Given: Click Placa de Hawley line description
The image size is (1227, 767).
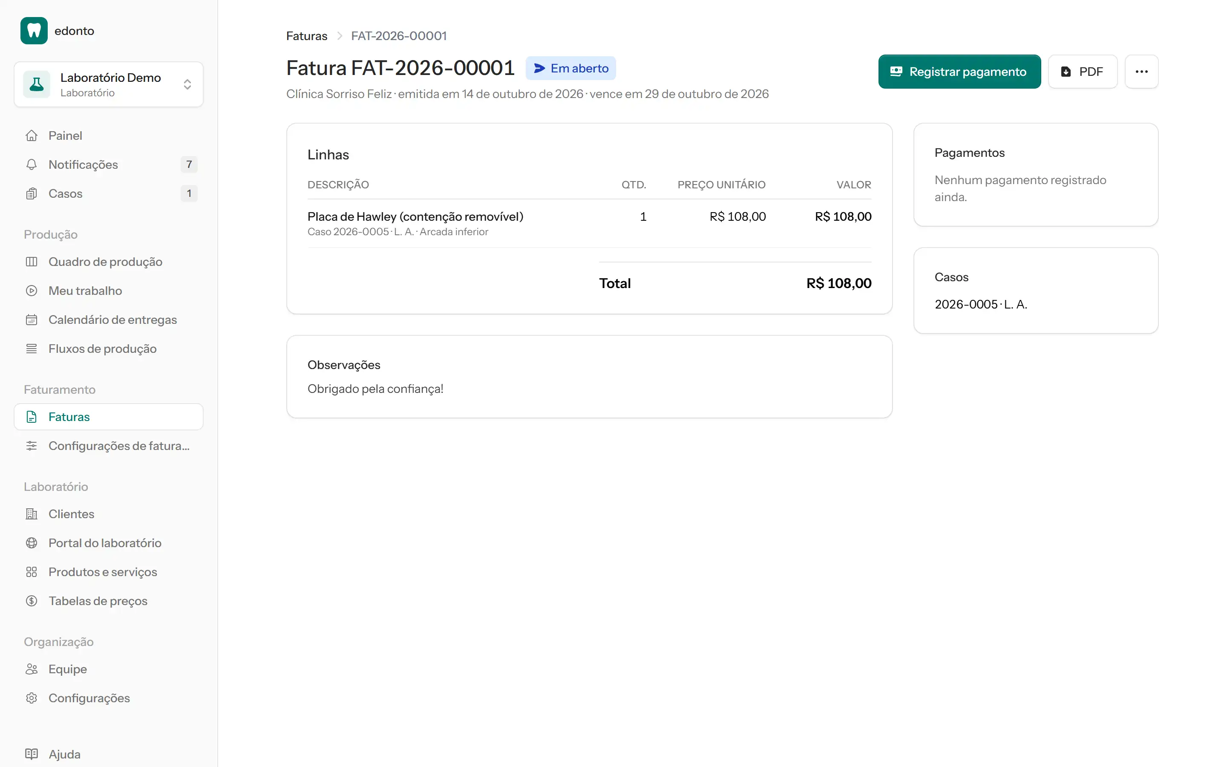Looking at the screenshot, I should point(415,216).
